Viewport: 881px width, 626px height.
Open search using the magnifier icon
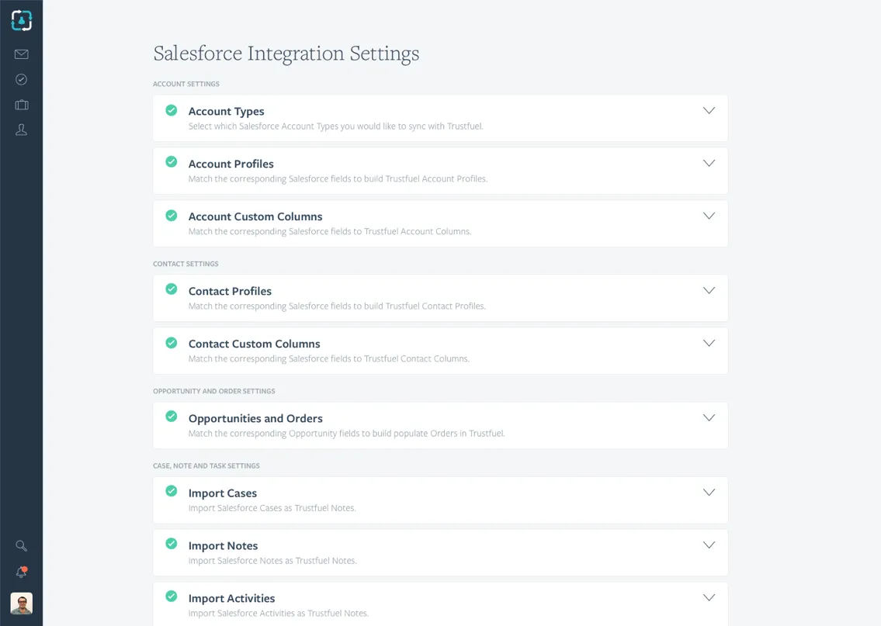tap(21, 545)
